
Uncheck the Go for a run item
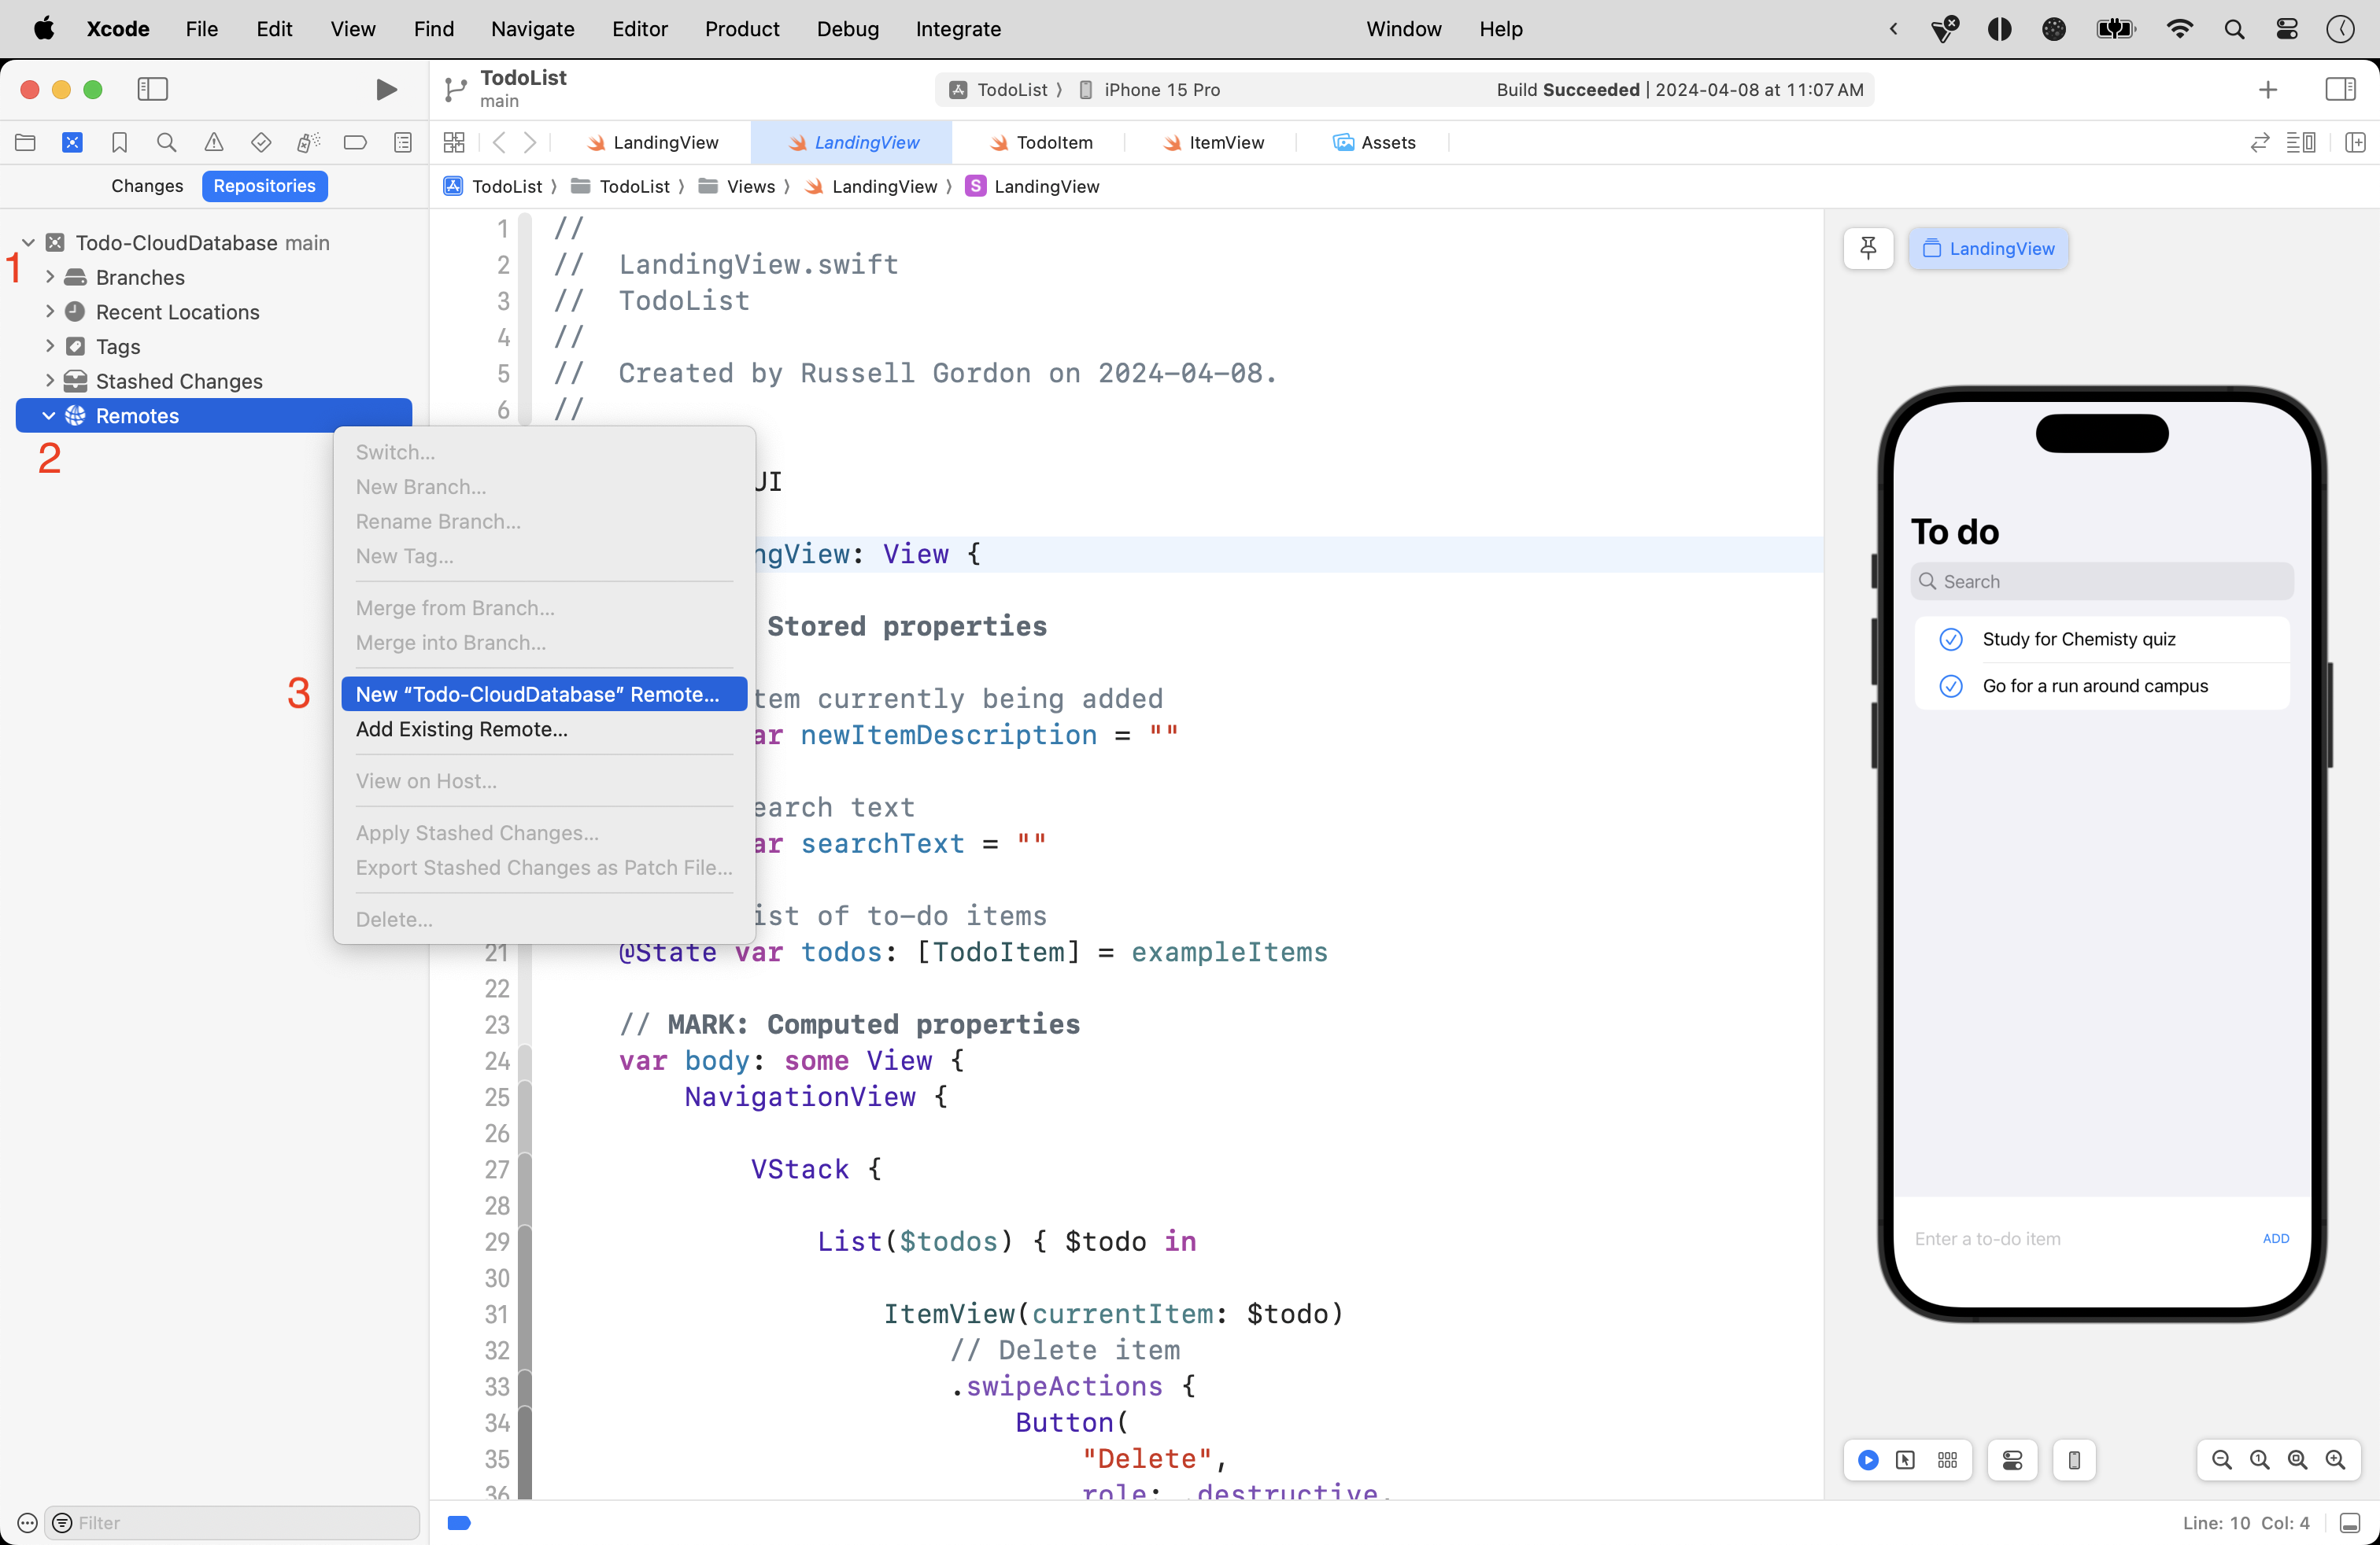click(x=1950, y=685)
